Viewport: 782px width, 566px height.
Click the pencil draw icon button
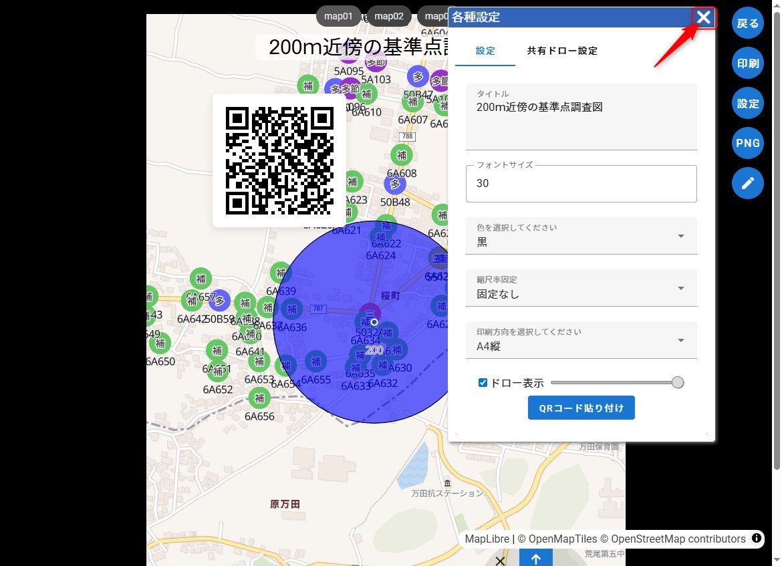tap(747, 182)
